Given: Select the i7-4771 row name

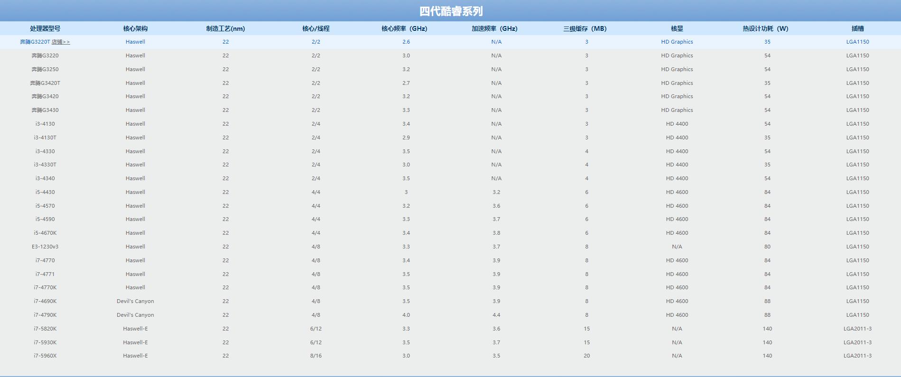Looking at the screenshot, I should point(45,274).
